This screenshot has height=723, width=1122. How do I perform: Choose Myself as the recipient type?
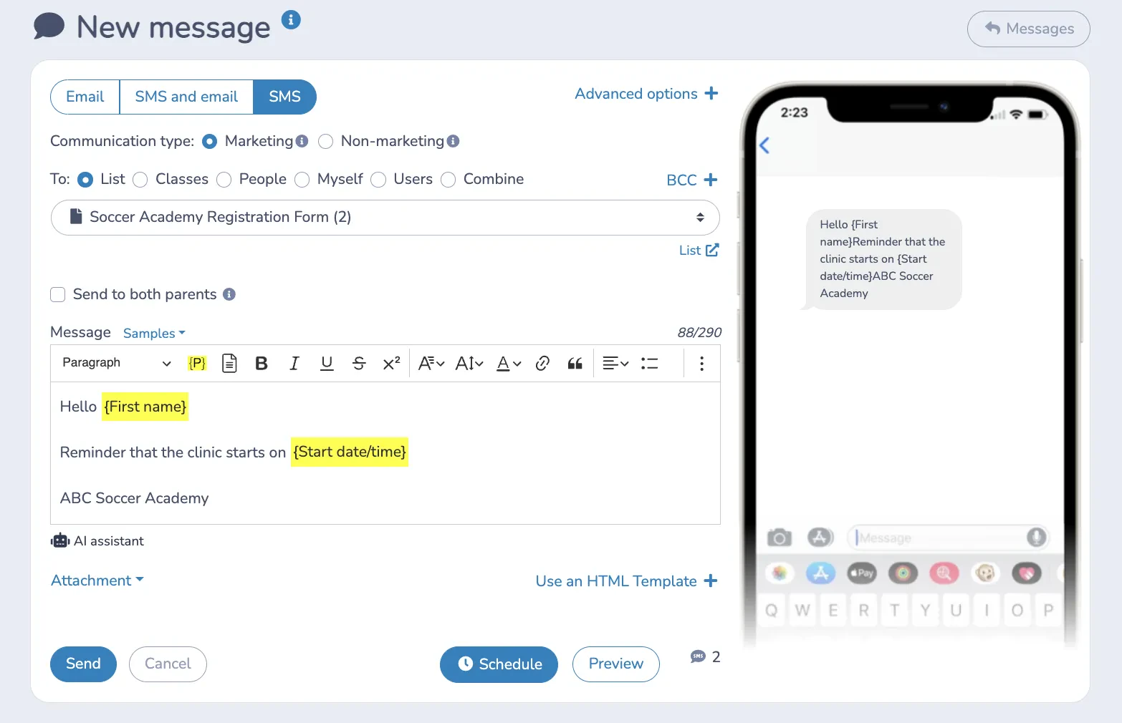[x=302, y=180]
